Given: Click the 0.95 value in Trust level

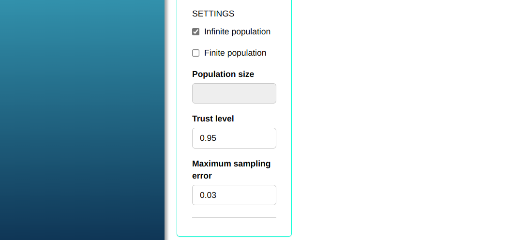Looking at the screenshot, I should point(208,138).
